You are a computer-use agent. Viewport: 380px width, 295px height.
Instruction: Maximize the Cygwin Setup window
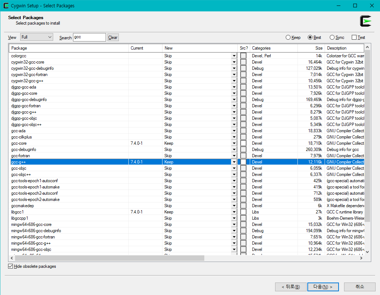[x=355, y=6]
